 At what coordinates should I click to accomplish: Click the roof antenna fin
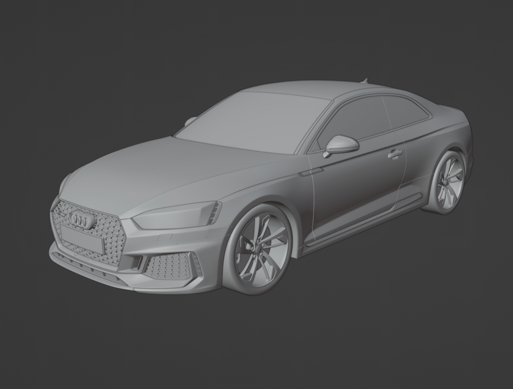[365, 80]
